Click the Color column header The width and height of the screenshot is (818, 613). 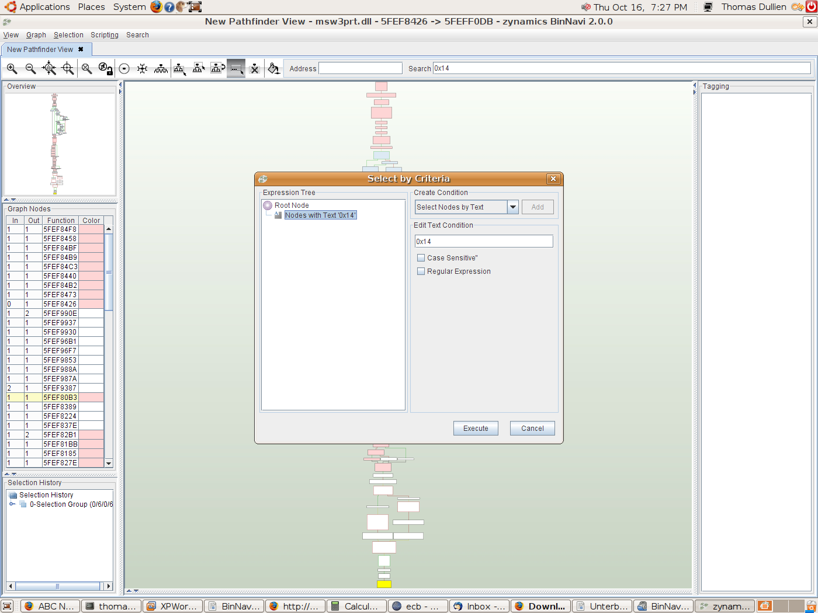tap(91, 221)
